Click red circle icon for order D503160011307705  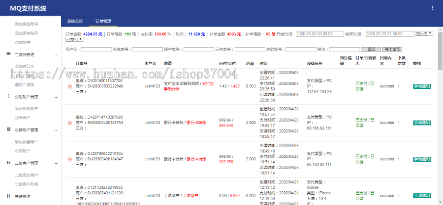70,86
